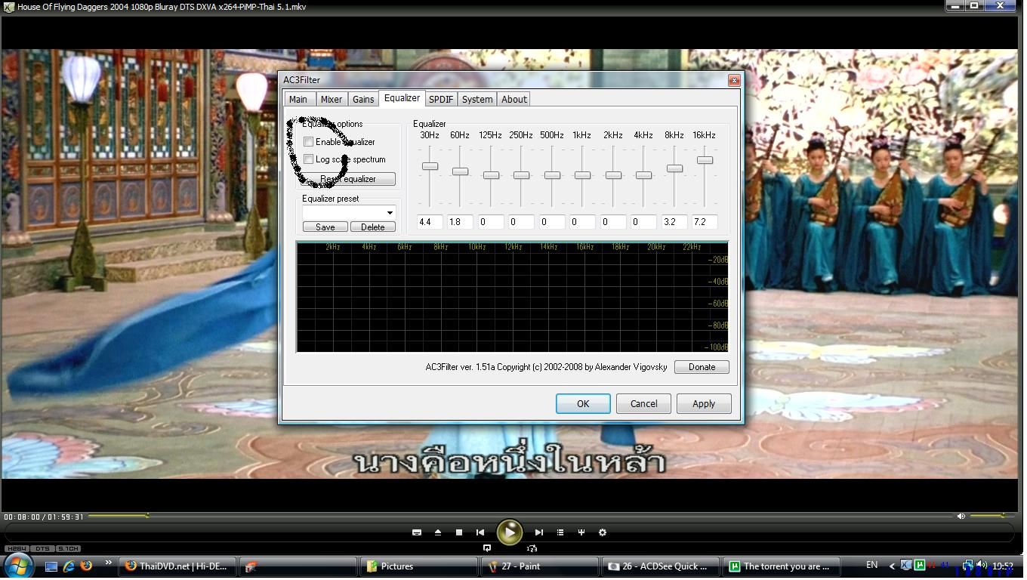Stop playback with the square stop icon
Viewport: 1027px width, 580px height.
458,532
